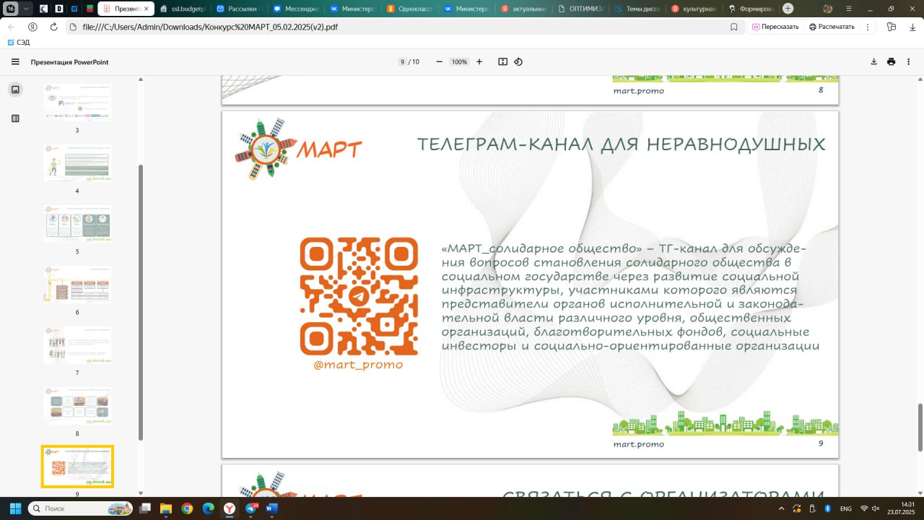The width and height of the screenshot is (924, 520).
Task: Zoom out with the minus icon
Action: tap(439, 62)
